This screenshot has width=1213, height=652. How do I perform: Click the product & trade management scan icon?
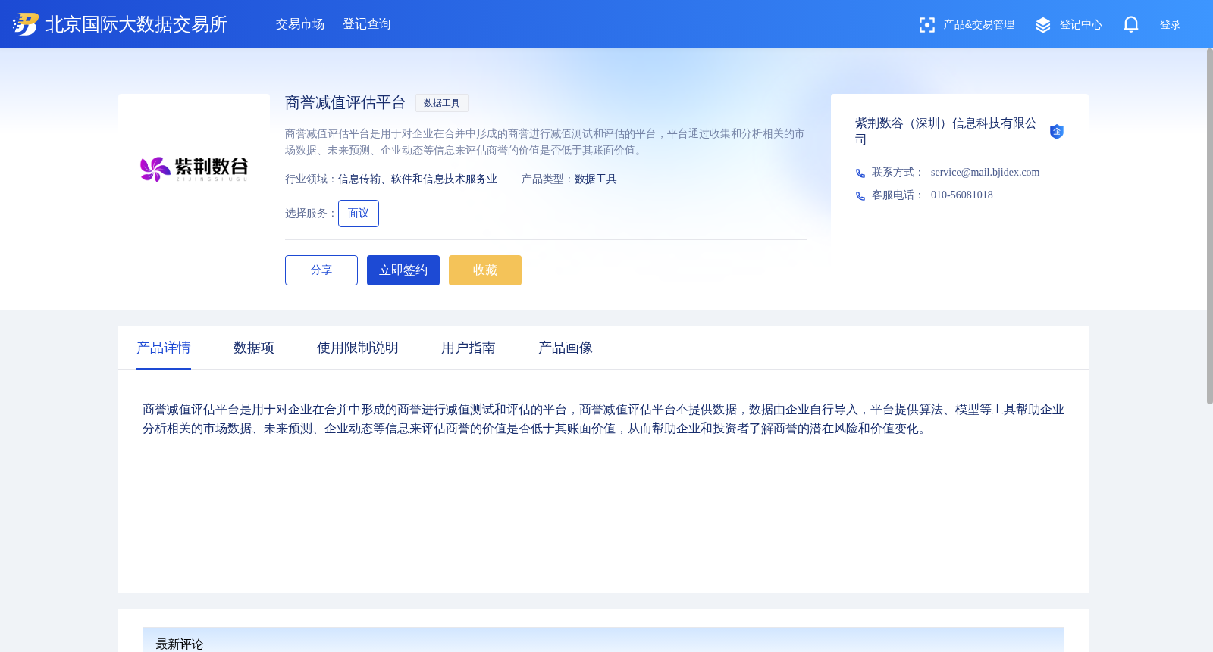tap(926, 25)
